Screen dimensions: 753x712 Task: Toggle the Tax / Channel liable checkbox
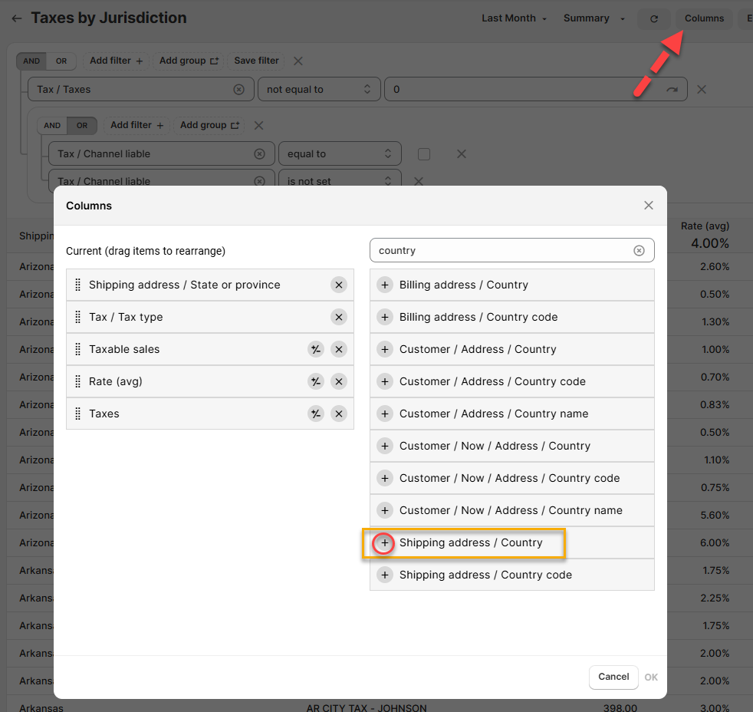424,154
